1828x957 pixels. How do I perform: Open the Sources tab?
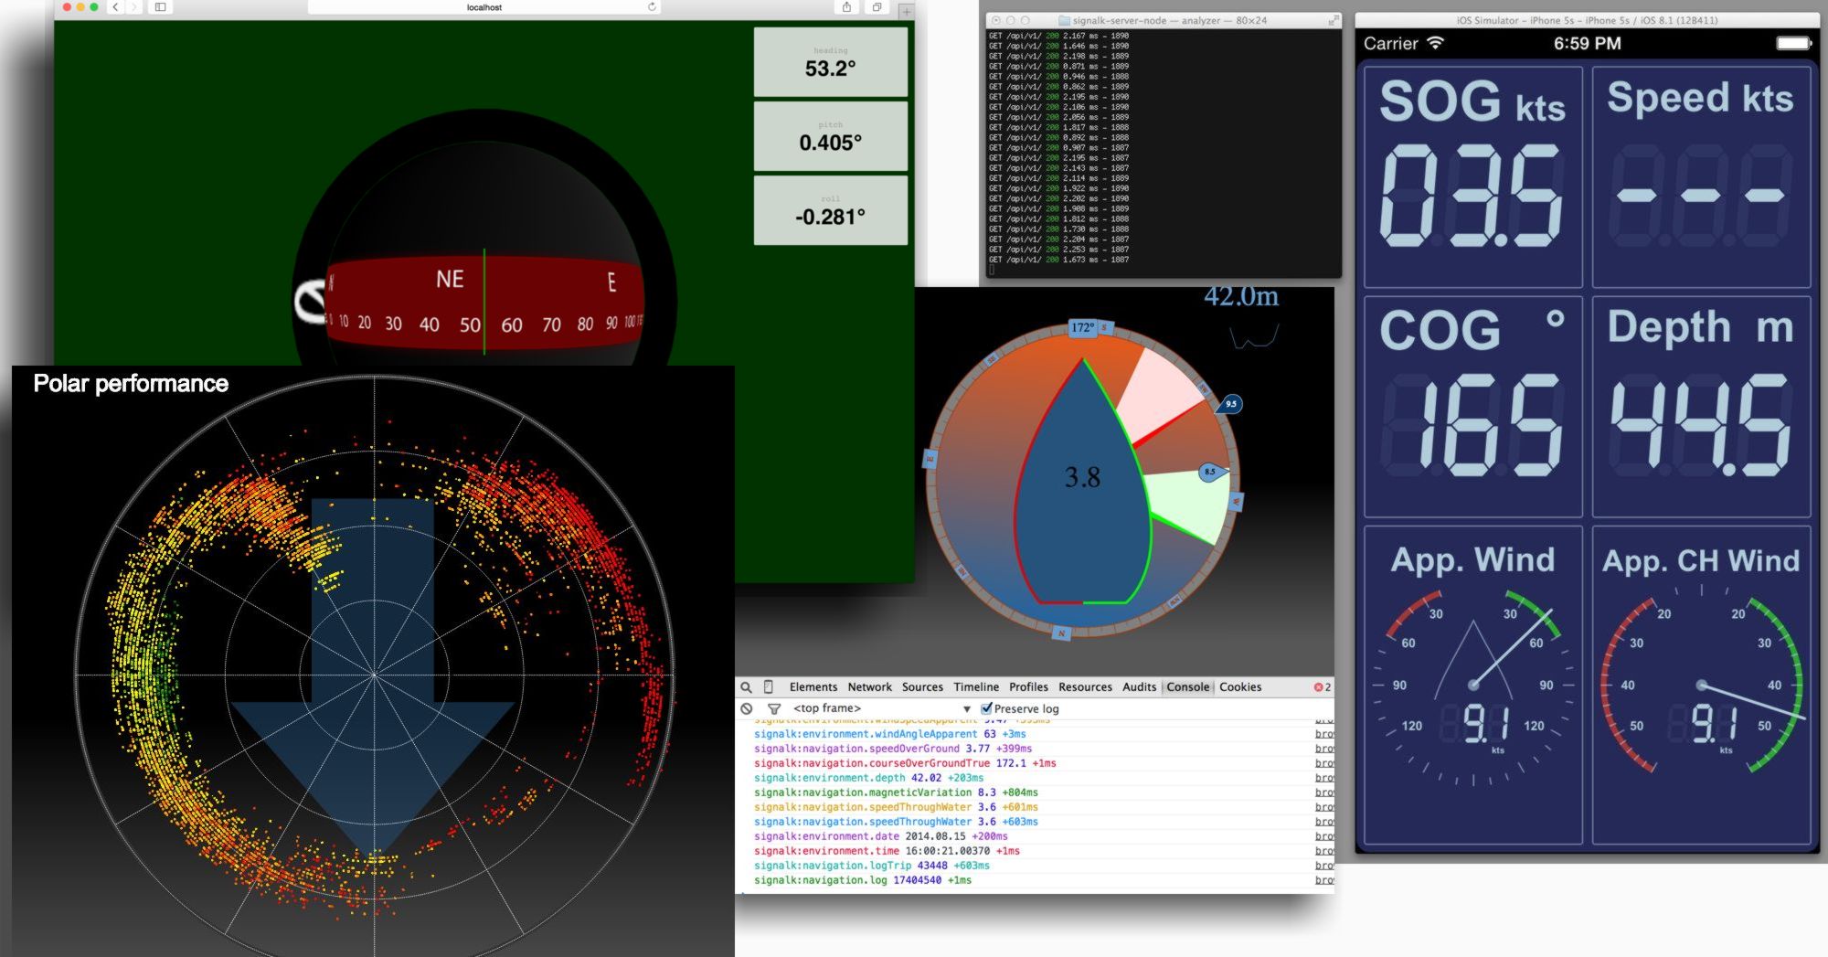pos(922,687)
